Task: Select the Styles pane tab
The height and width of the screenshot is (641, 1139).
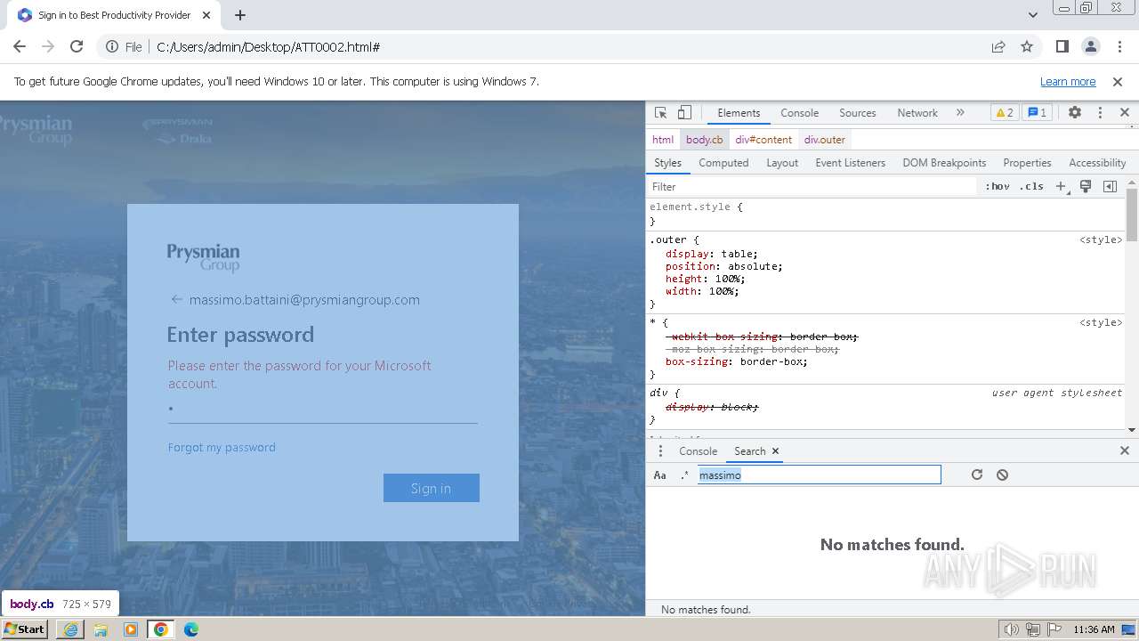Action: tap(667, 163)
